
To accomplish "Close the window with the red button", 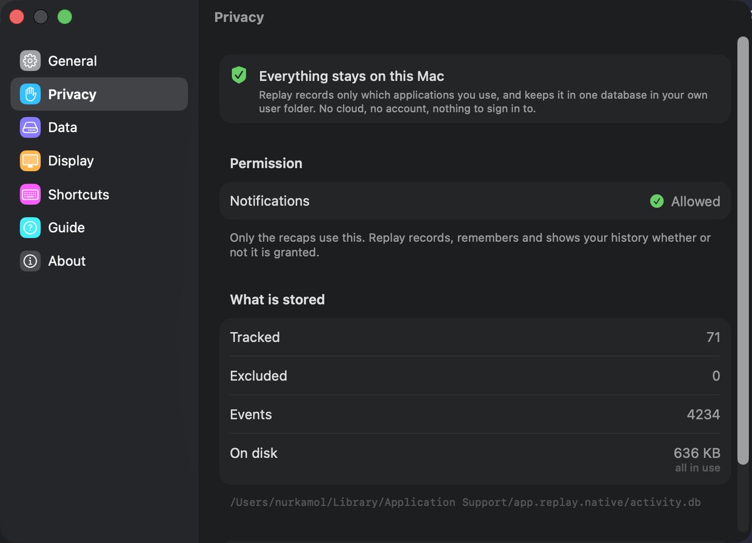I will [17, 17].
